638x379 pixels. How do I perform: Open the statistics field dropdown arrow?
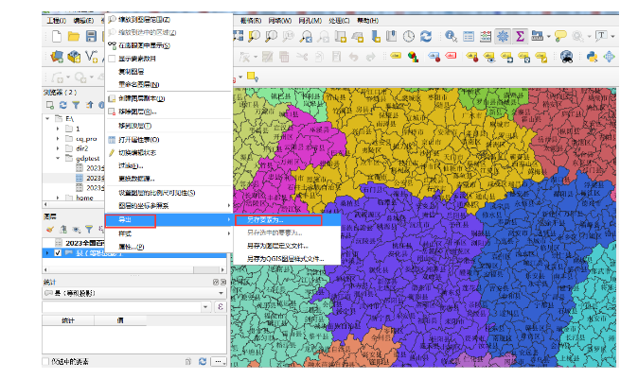pos(205,307)
